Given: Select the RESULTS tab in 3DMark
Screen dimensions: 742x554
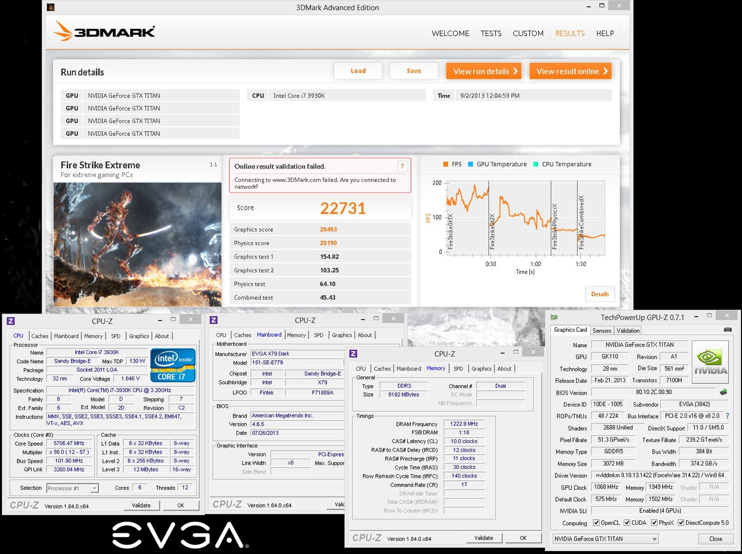Looking at the screenshot, I should pos(570,33).
